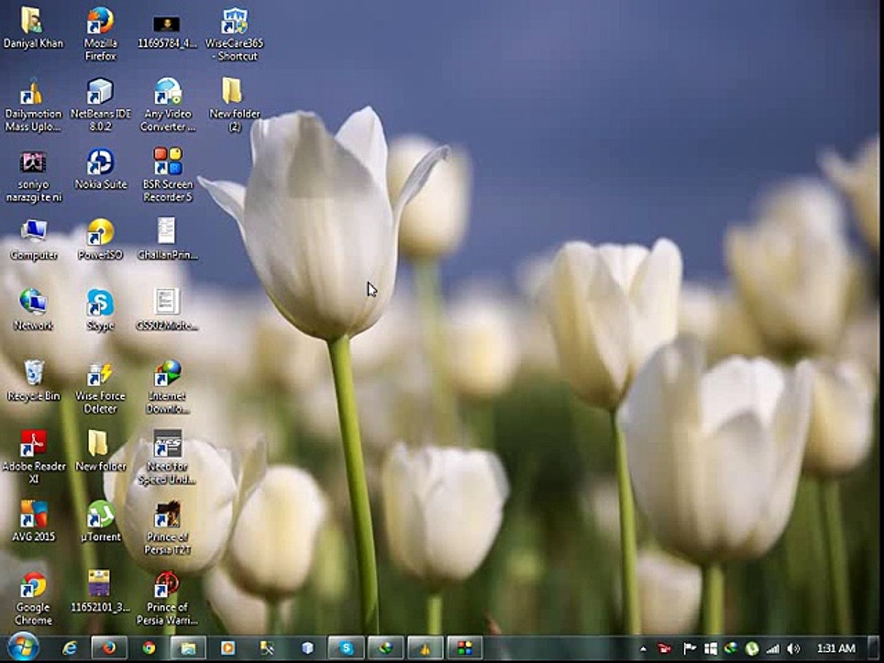This screenshot has width=884, height=663.
Task: Open the volume control in system tray
Action: pos(794,648)
